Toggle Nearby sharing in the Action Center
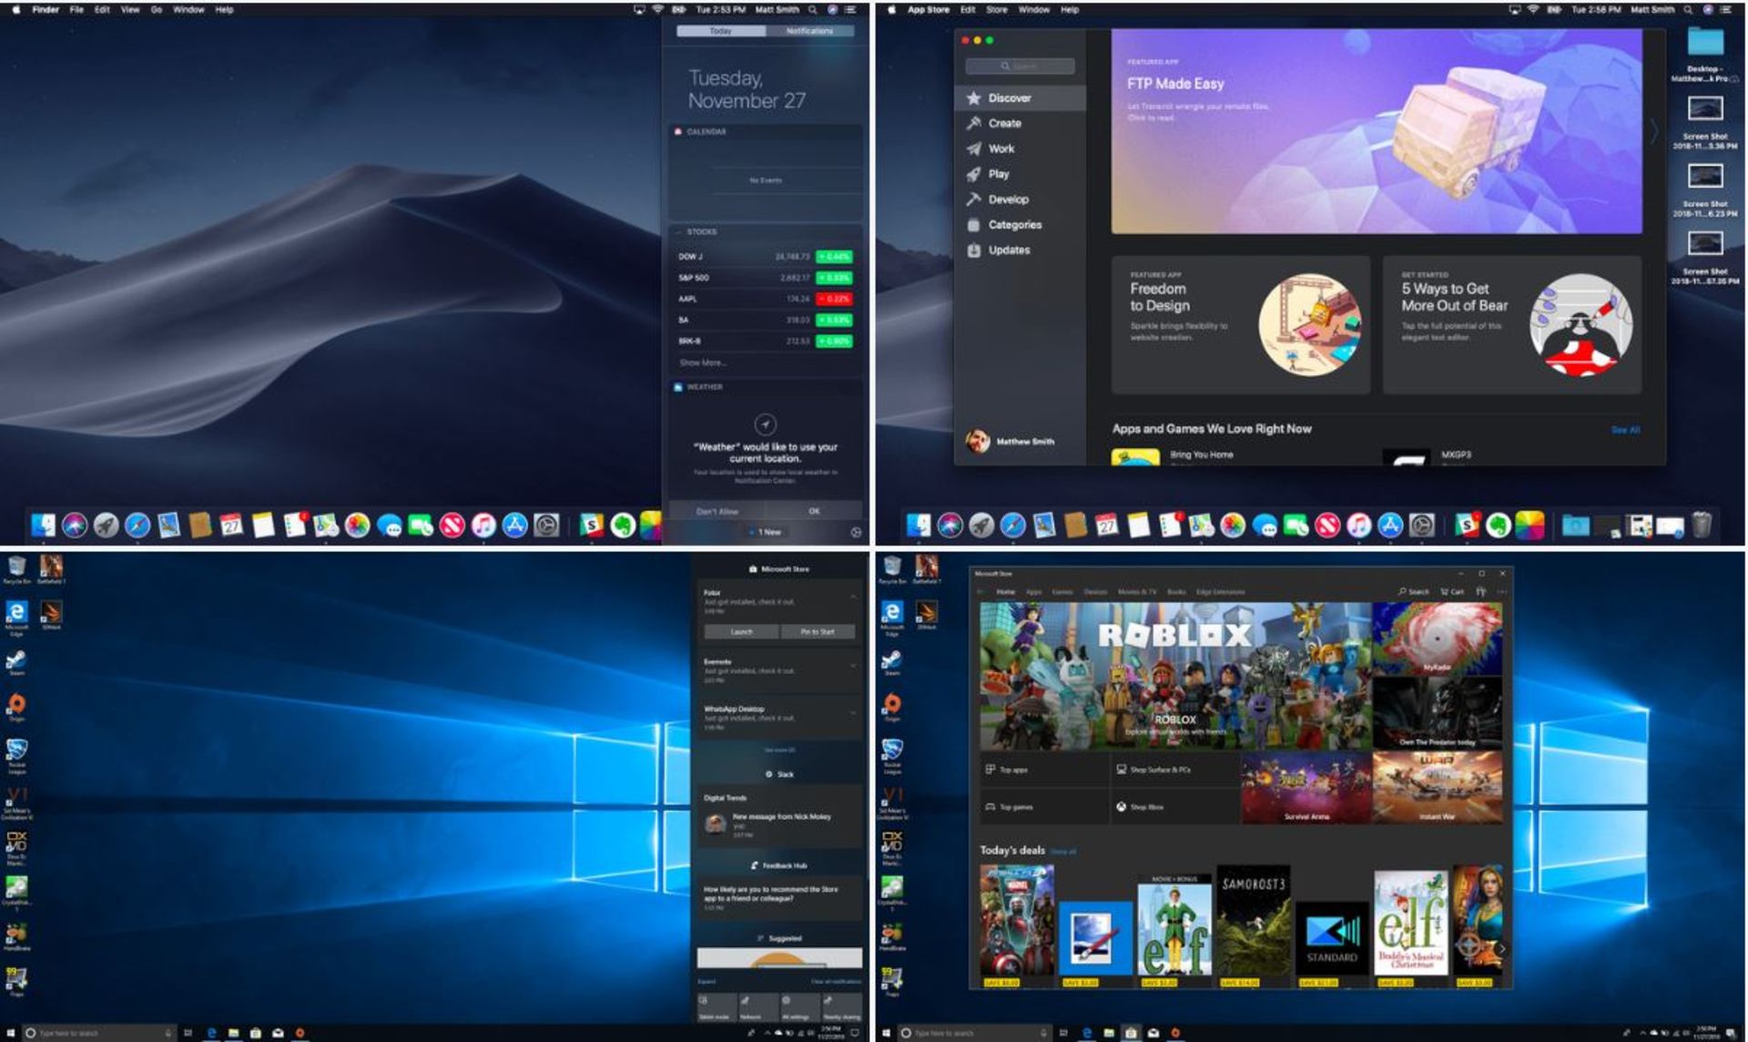Image resolution: width=1748 pixels, height=1042 pixels. click(x=841, y=1007)
